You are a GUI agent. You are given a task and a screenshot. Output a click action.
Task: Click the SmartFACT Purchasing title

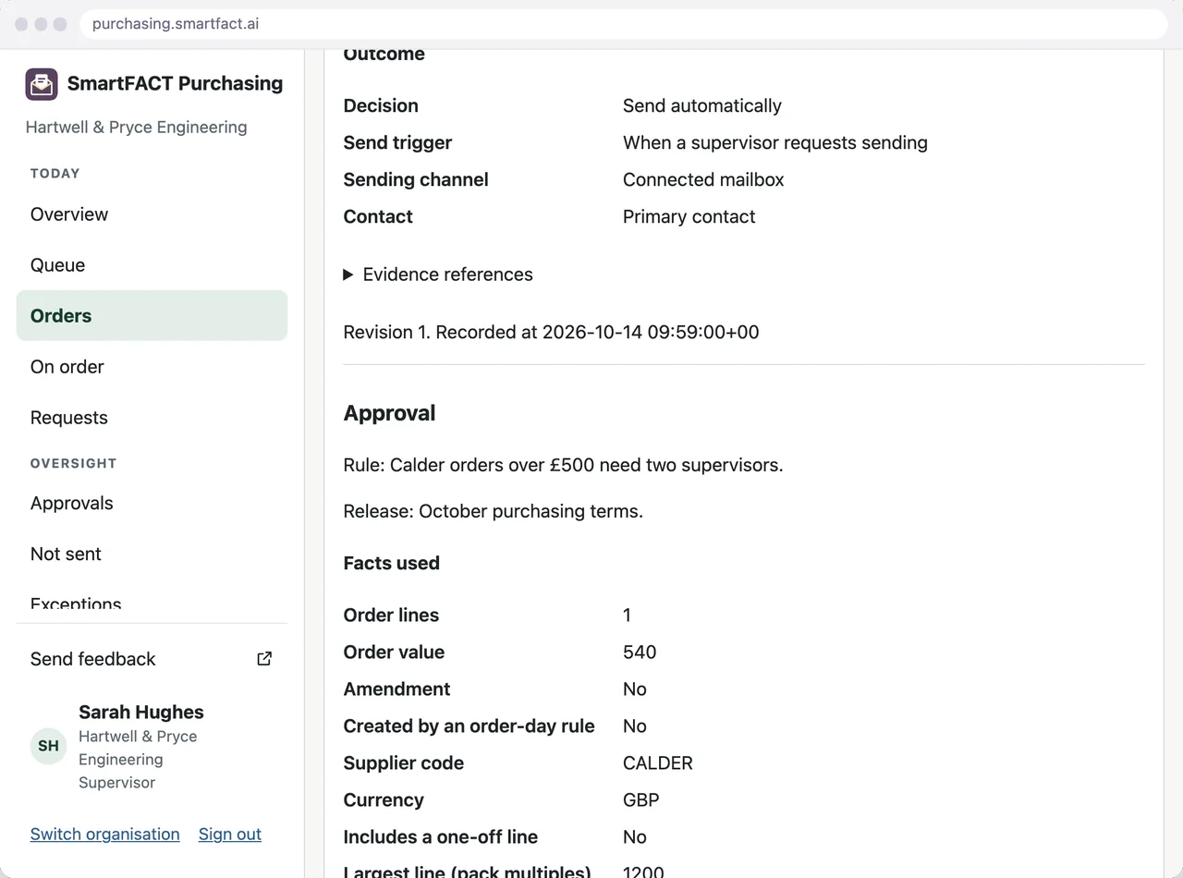175,83
